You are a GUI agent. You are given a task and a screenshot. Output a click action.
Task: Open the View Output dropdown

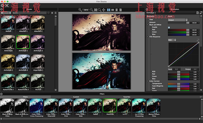(178, 20)
